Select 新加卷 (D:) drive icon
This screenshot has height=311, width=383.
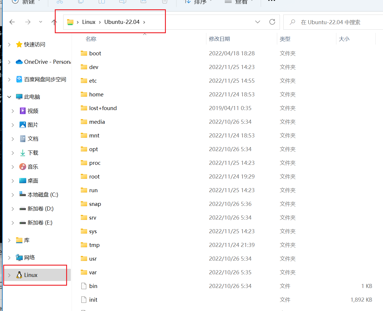pos(23,208)
